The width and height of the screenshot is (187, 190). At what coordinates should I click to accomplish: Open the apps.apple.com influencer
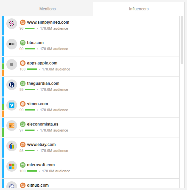(x=42, y=63)
